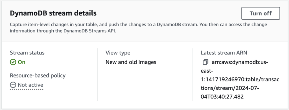Select the New and old images value
This screenshot has width=289, height=110.
point(131,62)
